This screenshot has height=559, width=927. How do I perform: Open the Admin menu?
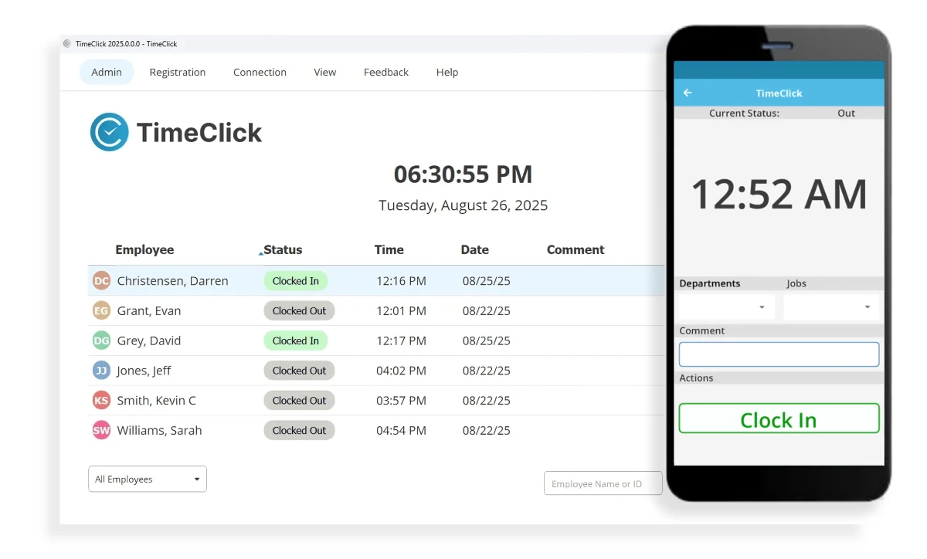tap(107, 72)
